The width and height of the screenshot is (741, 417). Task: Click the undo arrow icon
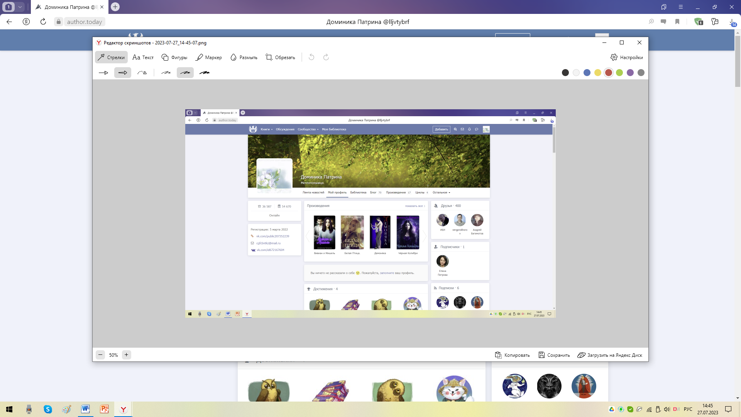[311, 57]
